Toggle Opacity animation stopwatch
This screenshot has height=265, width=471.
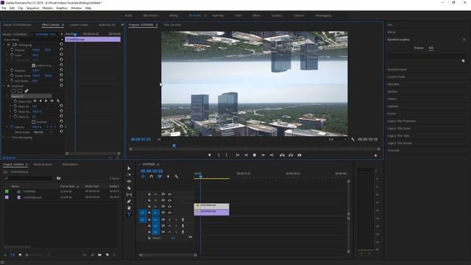tap(12, 127)
